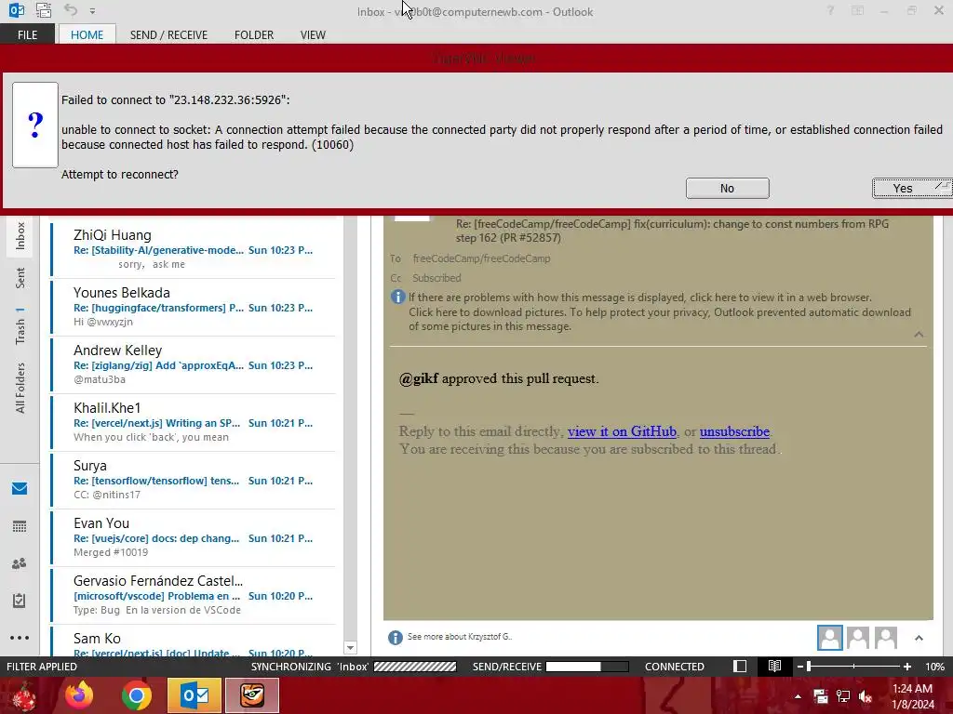This screenshot has width=953, height=714.
Task: Click the unsubscribe link
Action: point(734,431)
